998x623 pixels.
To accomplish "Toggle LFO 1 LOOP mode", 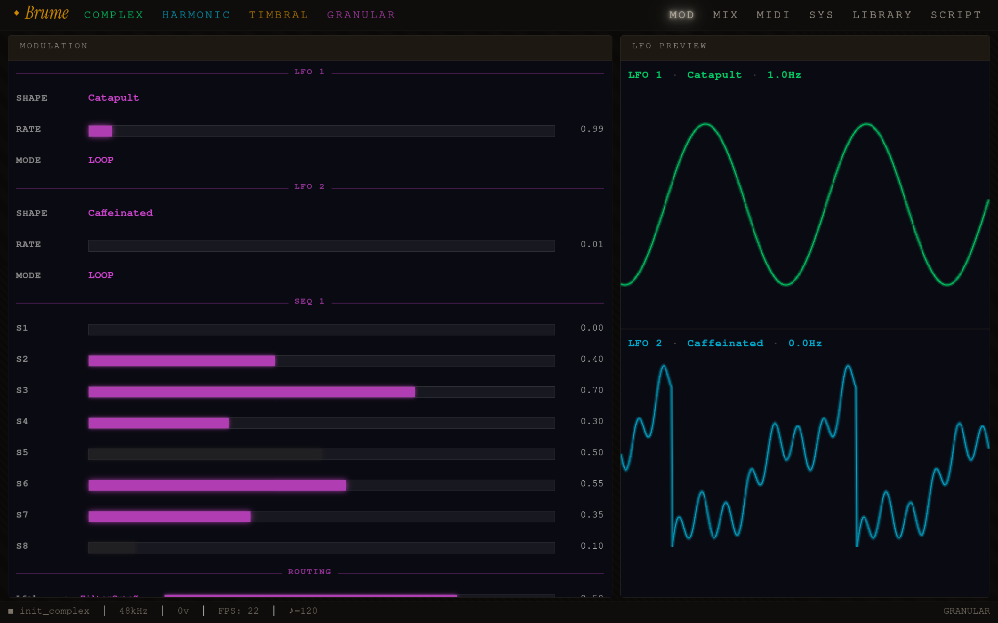I will [101, 160].
